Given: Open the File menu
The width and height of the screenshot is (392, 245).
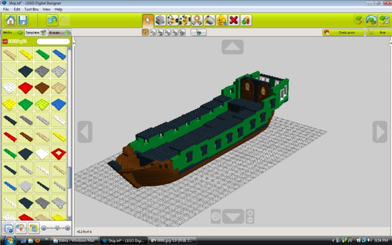Looking at the screenshot, I should point(6,9).
